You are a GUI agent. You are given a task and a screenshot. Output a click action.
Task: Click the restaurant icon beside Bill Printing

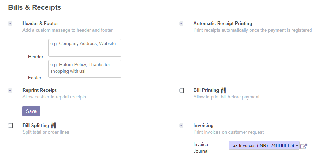pos(223,90)
